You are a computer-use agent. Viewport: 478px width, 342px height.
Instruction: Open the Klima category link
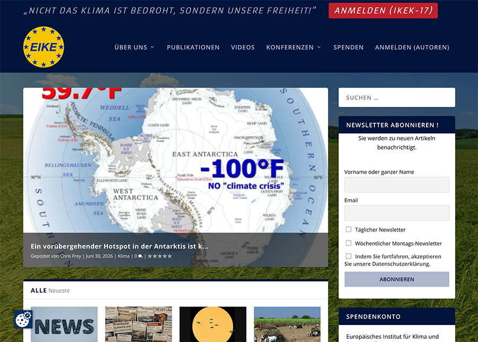click(124, 256)
